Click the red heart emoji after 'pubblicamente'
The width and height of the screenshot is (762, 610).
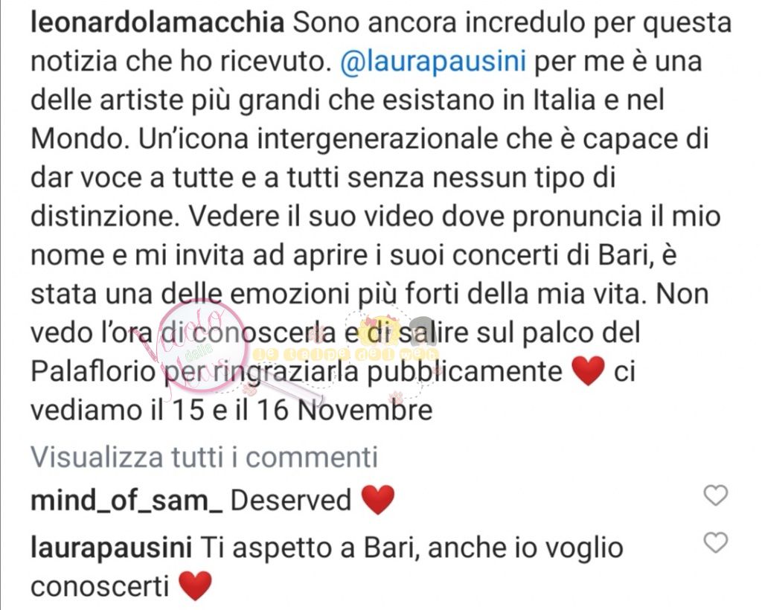pos(588,371)
